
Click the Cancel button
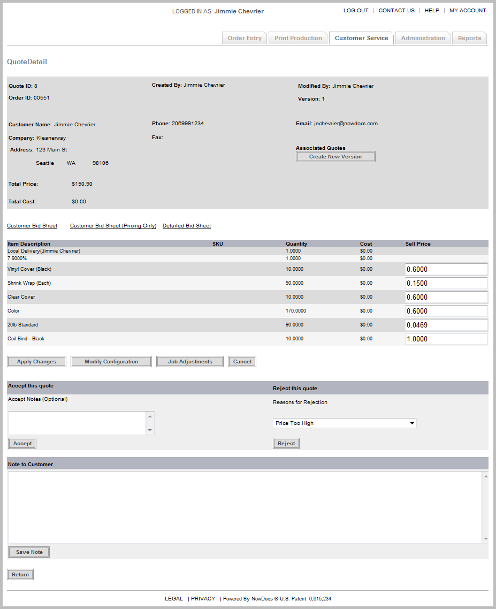(x=242, y=362)
